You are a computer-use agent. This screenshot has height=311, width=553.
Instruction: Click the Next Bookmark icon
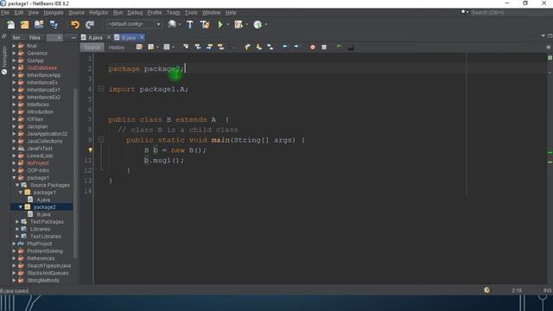[259, 47]
